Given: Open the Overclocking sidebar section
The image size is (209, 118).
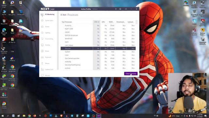Looking at the screenshot, I should pyautogui.click(x=47, y=39).
